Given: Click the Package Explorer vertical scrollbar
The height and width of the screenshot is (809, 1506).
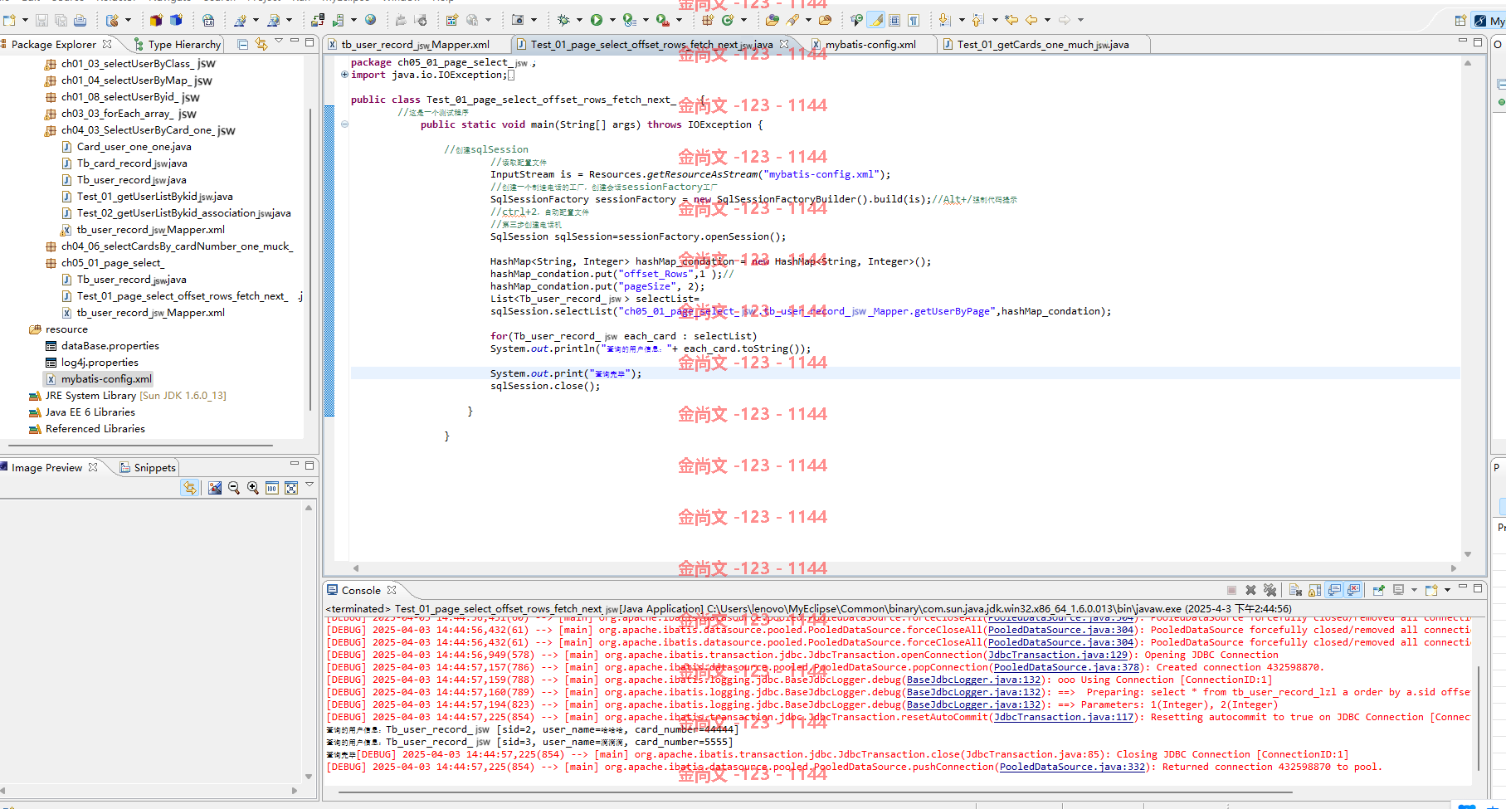Looking at the screenshot, I should click(x=310, y=259).
